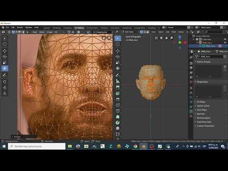Select the Cursor tool in 3D viewport
The image size is (228, 171).
(x=118, y=44)
